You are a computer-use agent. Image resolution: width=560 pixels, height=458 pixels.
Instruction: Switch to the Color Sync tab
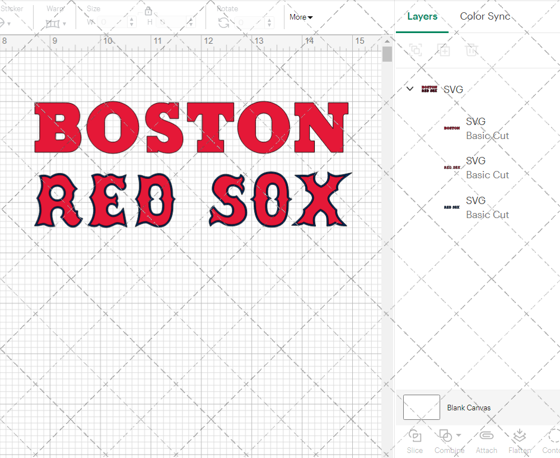point(485,16)
